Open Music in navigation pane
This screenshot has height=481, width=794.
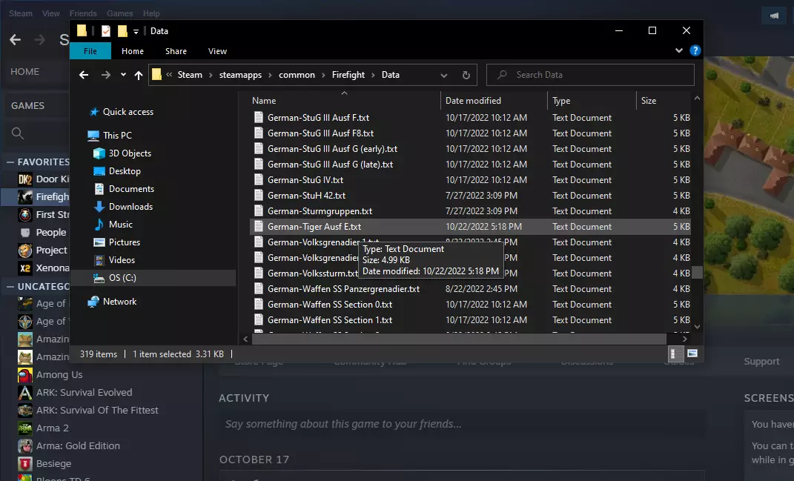[121, 225]
